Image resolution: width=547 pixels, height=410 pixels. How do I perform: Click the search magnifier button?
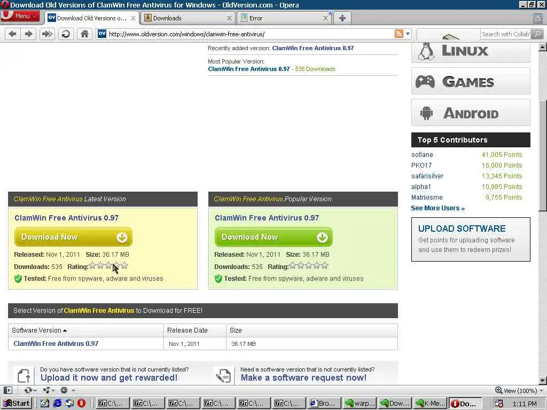coord(538,34)
